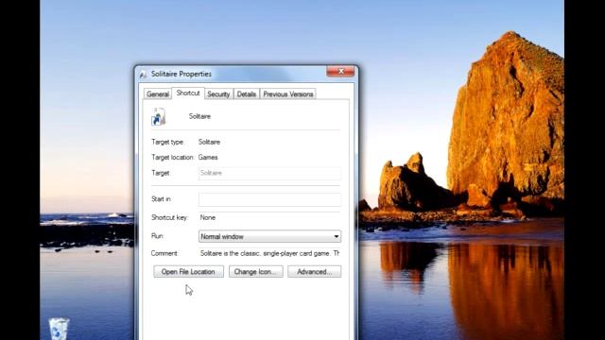Screen dimensions: 605x340
Task: Select the Shortcut tab
Action: point(188,93)
